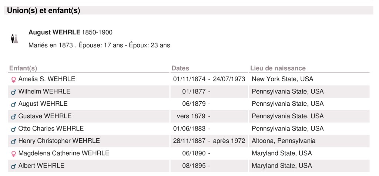Click the Union(s) et enfant(s) section heading
Screen dimensions: 379x176
pos(44,11)
